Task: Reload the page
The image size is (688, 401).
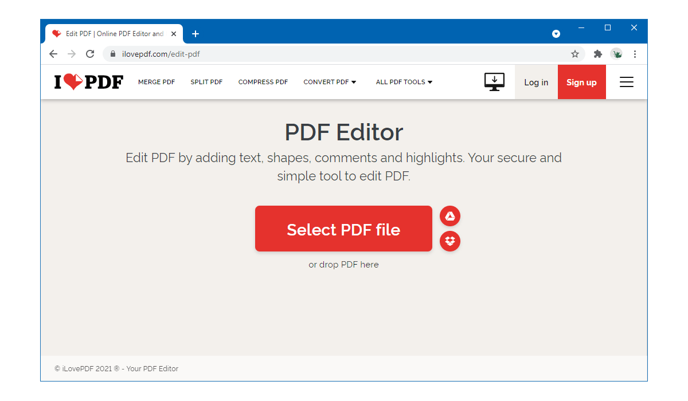Action: click(x=90, y=54)
